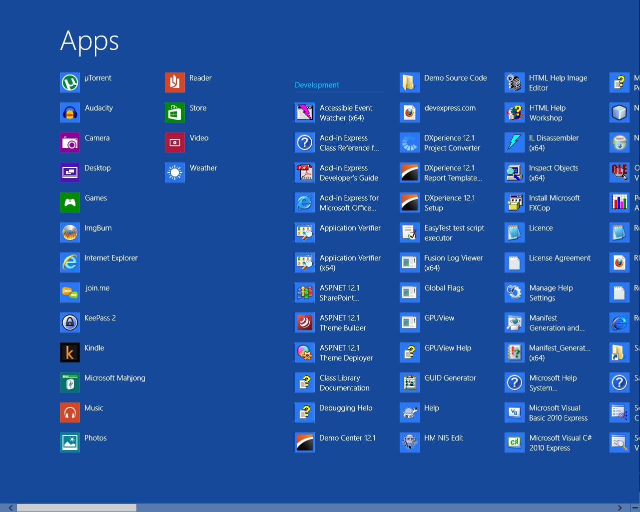The image size is (640, 512).
Task: Open Application Verifier (x64) label
Action: point(350,263)
